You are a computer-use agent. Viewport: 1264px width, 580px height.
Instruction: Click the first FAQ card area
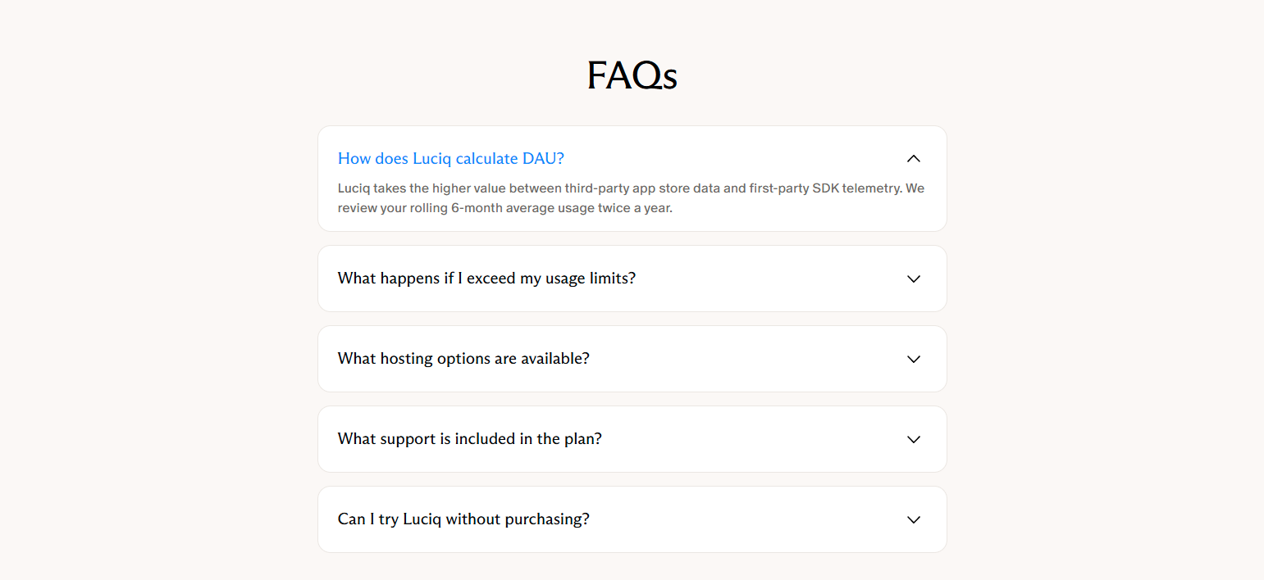tap(632, 179)
